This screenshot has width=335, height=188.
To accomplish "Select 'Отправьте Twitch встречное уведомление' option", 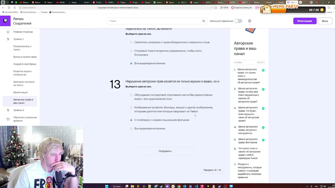I will point(131,51).
